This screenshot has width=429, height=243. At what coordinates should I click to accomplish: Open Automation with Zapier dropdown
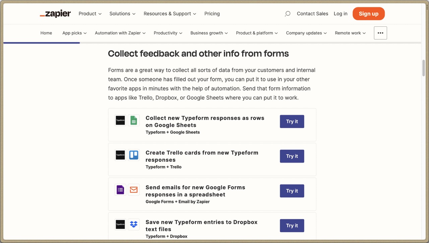pyautogui.click(x=120, y=33)
